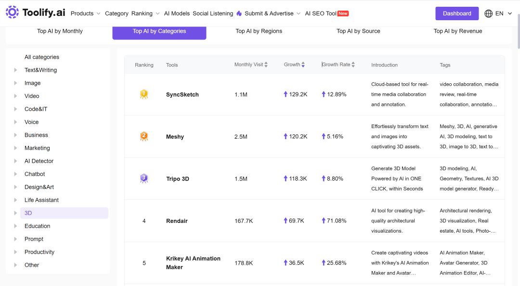Screen dimensions: 520x286
Task: Click the Dashboard button
Action: pyautogui.click(x=457, y=13)
